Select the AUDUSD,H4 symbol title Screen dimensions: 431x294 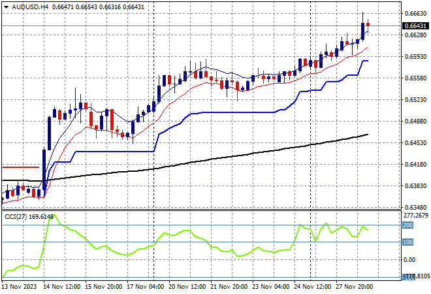point(30,7)
